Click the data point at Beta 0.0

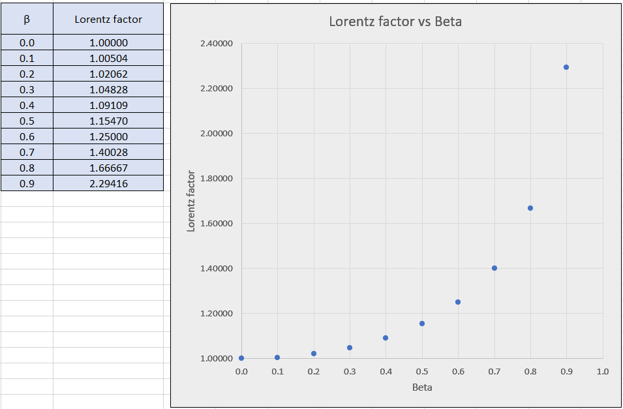241,358
